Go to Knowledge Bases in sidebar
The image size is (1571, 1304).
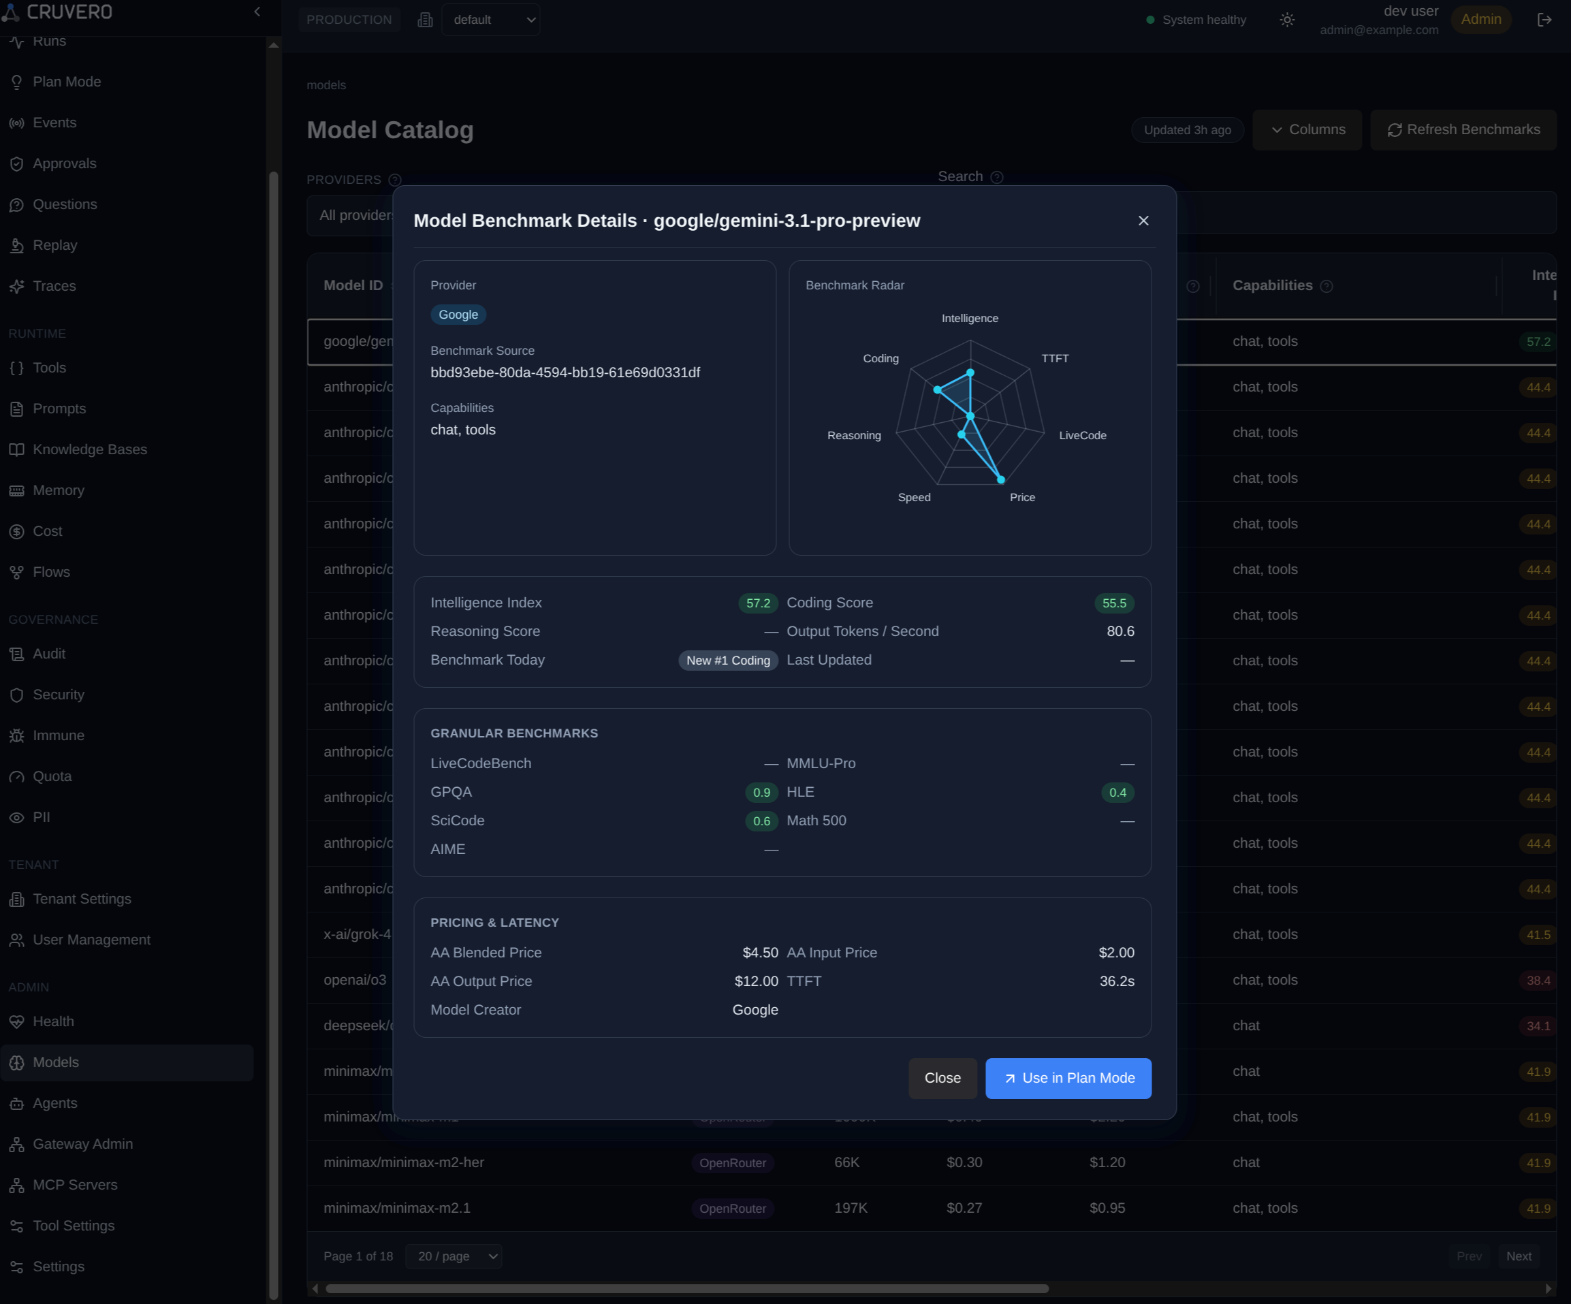coord(90,449)
